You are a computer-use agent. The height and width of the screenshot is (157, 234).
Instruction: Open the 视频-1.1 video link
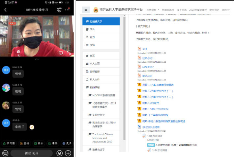(x=158, y=85)
